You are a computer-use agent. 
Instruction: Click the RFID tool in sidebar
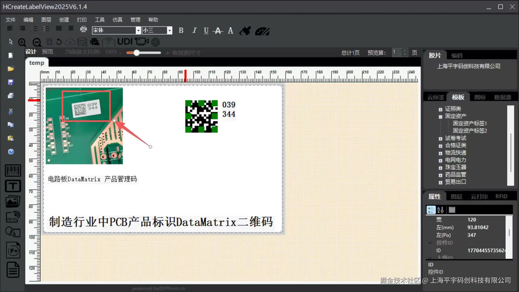(x=13, y=217)
